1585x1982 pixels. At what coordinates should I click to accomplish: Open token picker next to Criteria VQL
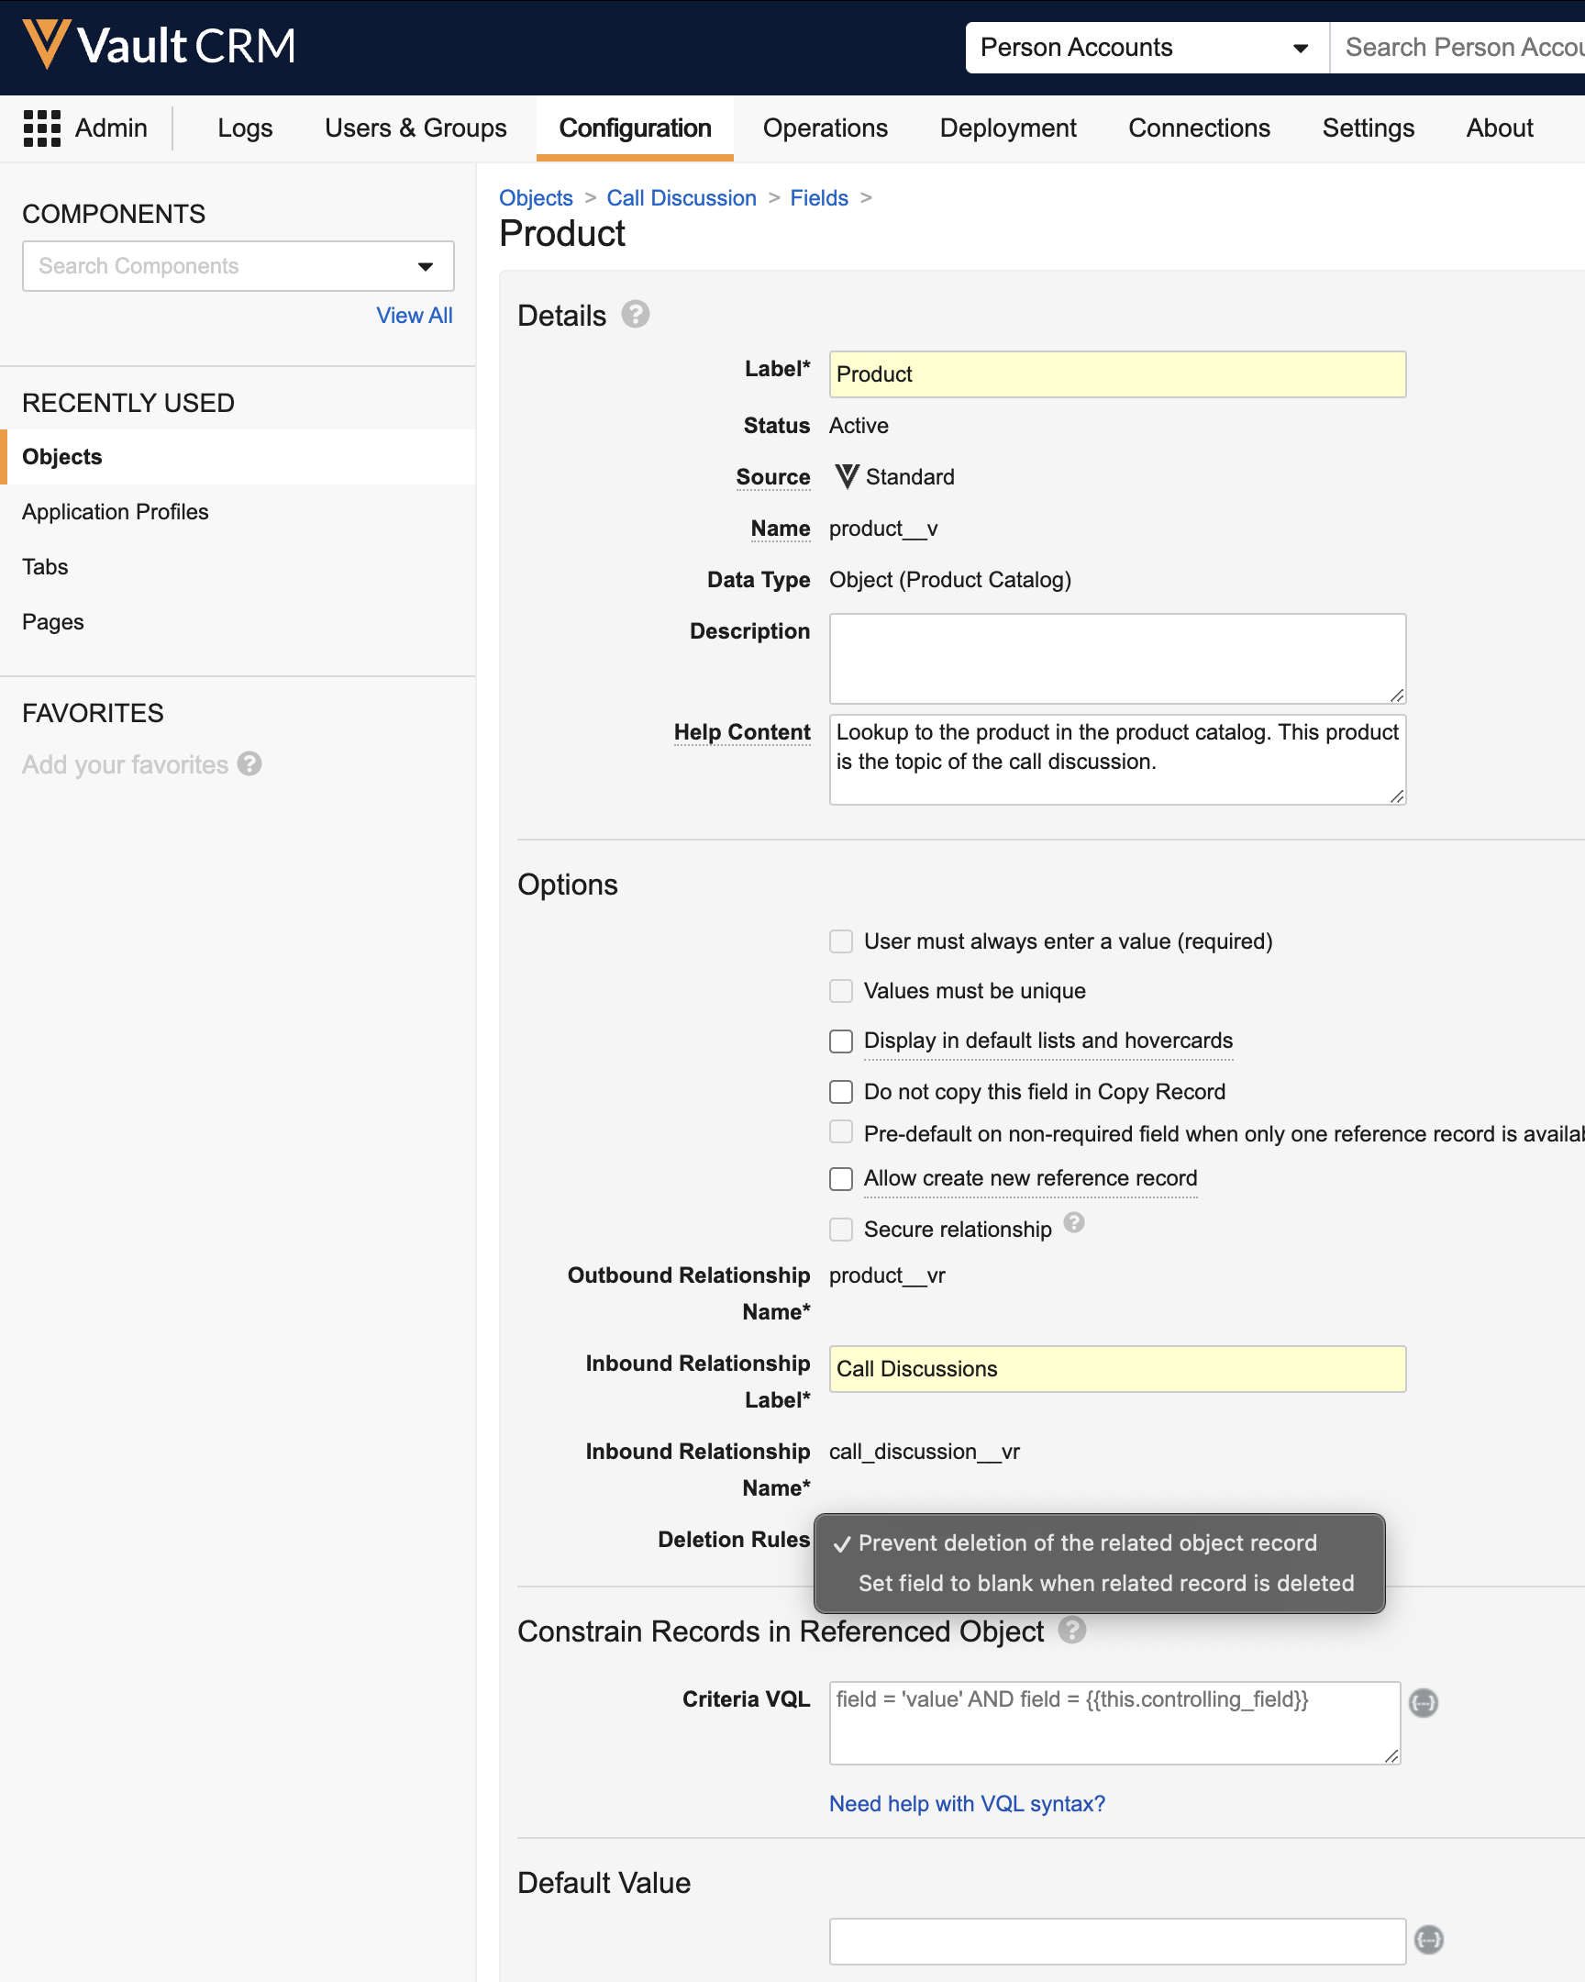click(1424, 1702)
